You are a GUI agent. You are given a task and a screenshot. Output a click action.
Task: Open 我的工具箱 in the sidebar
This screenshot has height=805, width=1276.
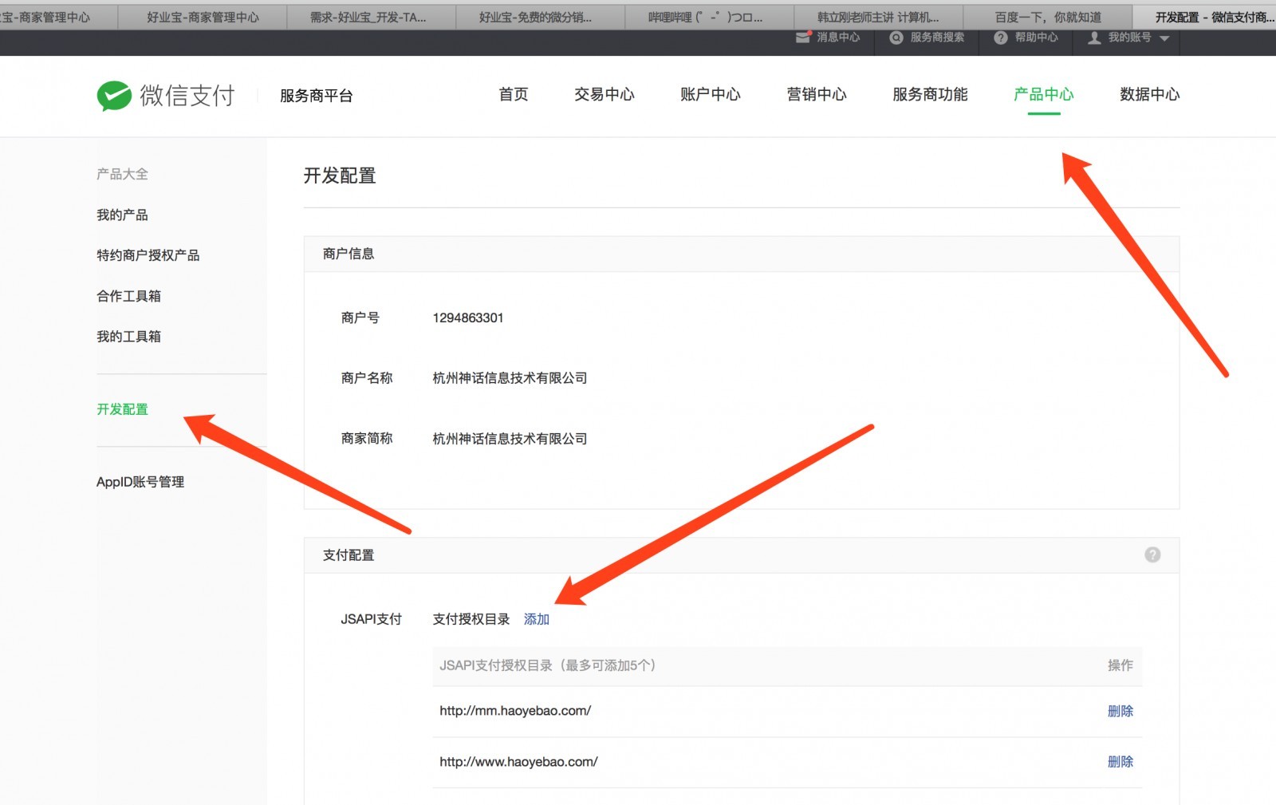pyautogui.click(x=128, y=337)
